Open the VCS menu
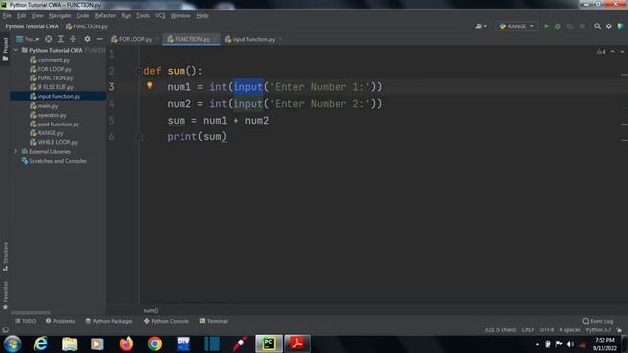 click(160, 16)
